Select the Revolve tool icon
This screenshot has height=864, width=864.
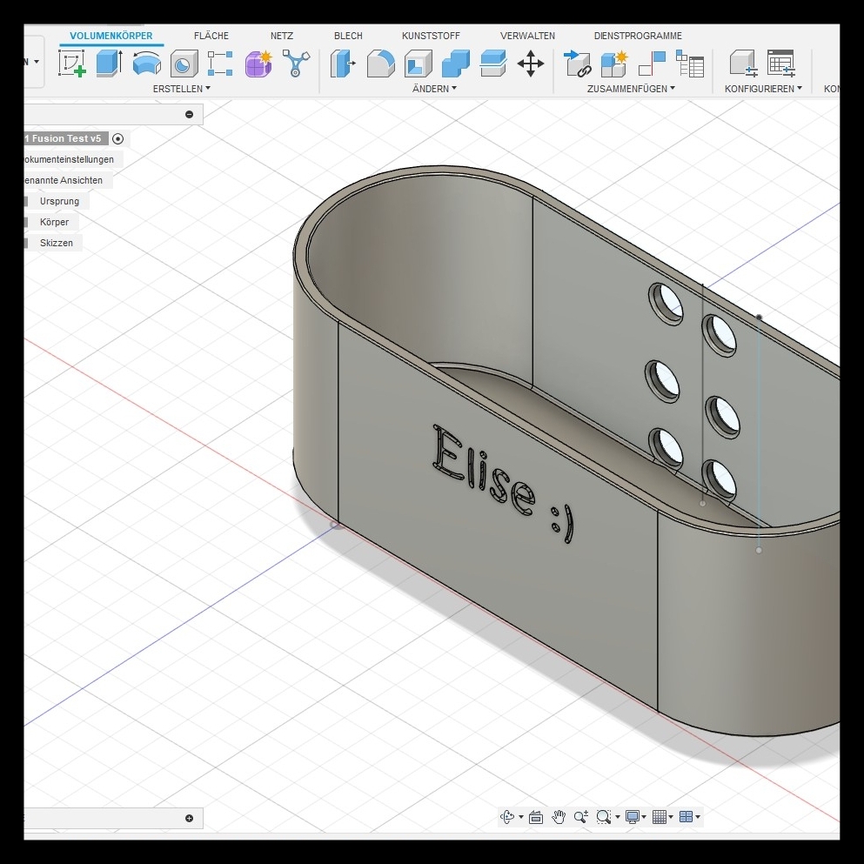point(146,64)
